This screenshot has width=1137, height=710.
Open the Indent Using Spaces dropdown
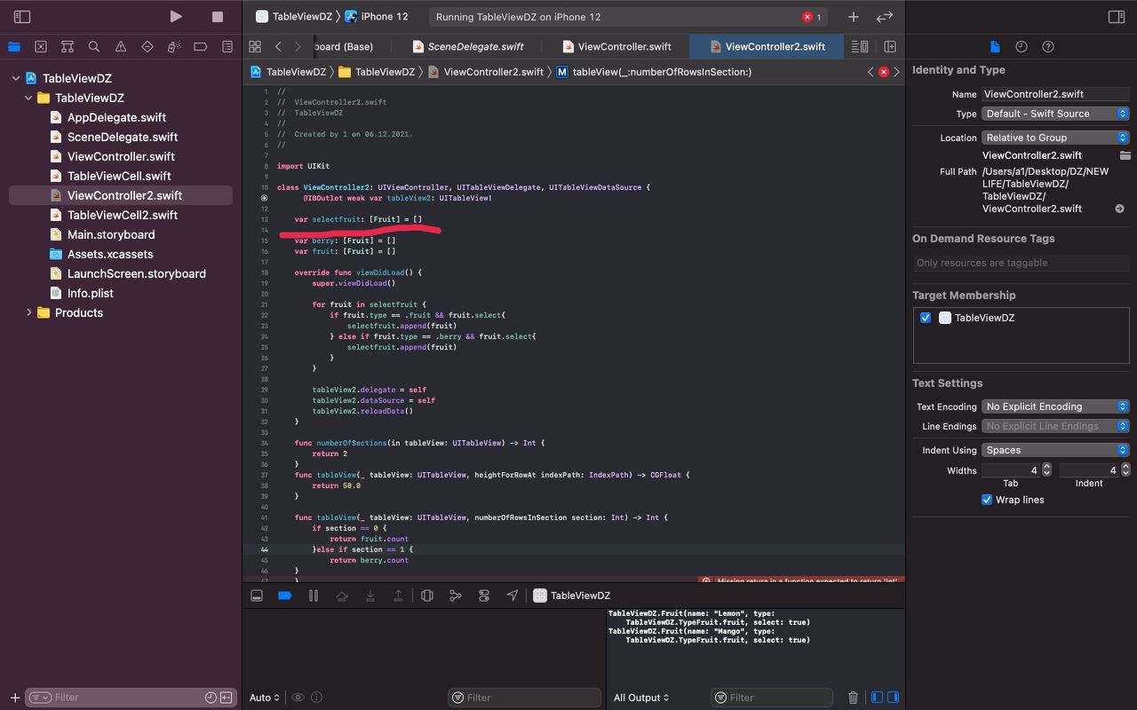point(1055,450)
